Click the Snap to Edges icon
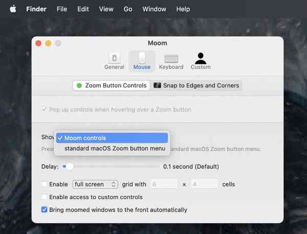Screen dimensions: 307x234 click(x=157, y=86)
